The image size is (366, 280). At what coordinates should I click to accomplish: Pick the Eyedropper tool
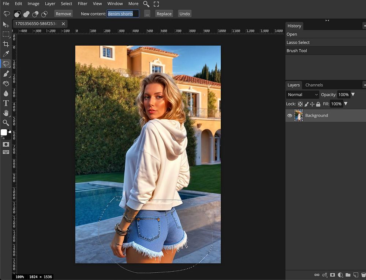point(6,54)
